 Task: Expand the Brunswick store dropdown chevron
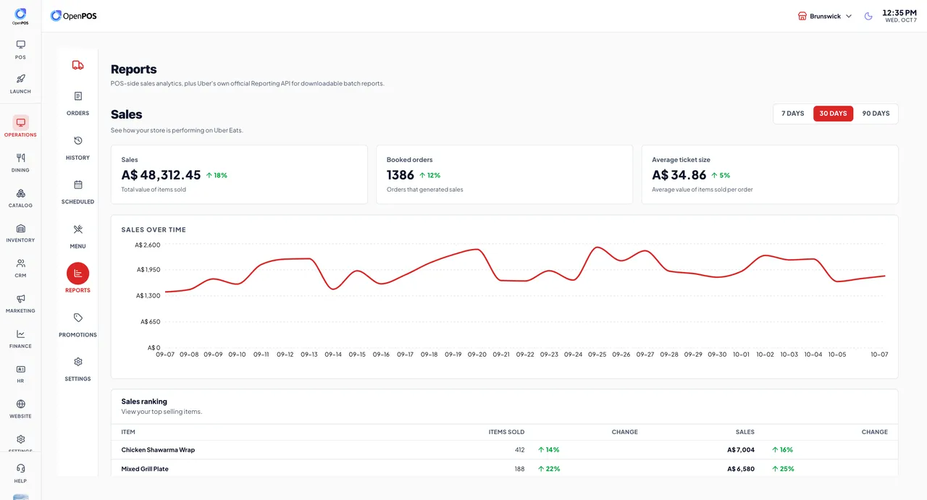coord(849,16)
